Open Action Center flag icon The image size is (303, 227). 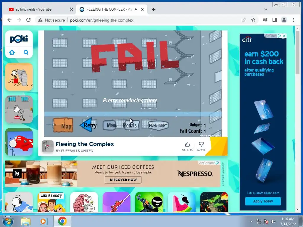pos(266,222)
